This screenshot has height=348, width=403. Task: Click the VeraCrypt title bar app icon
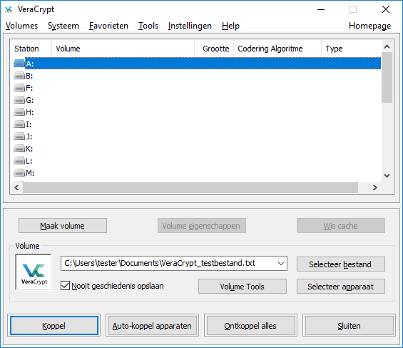[x=9, y=9]
